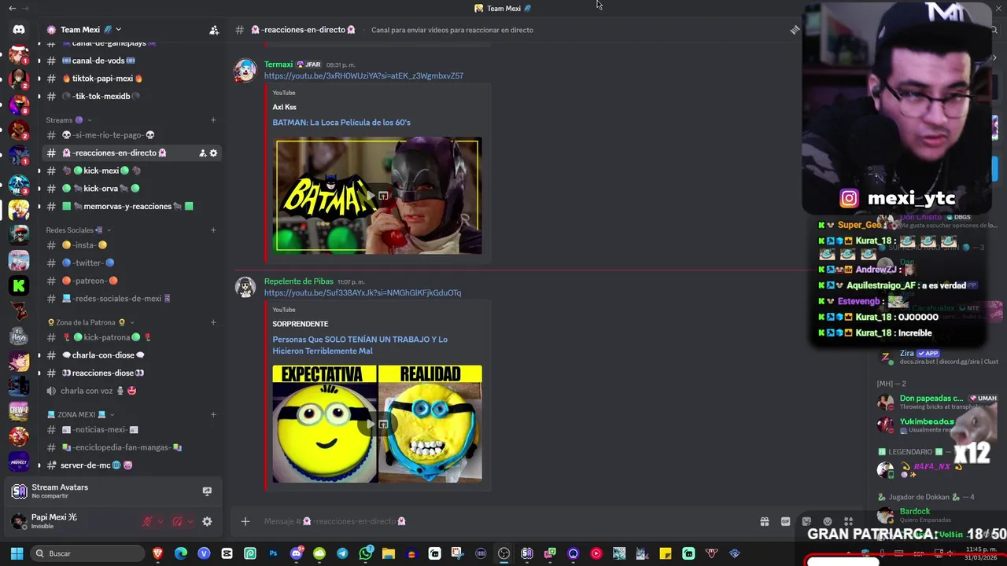This screenshot has width=1007, height=566.
Task: Open Bardock member profile
Action: pyautogui.click(x=936, y=516)
